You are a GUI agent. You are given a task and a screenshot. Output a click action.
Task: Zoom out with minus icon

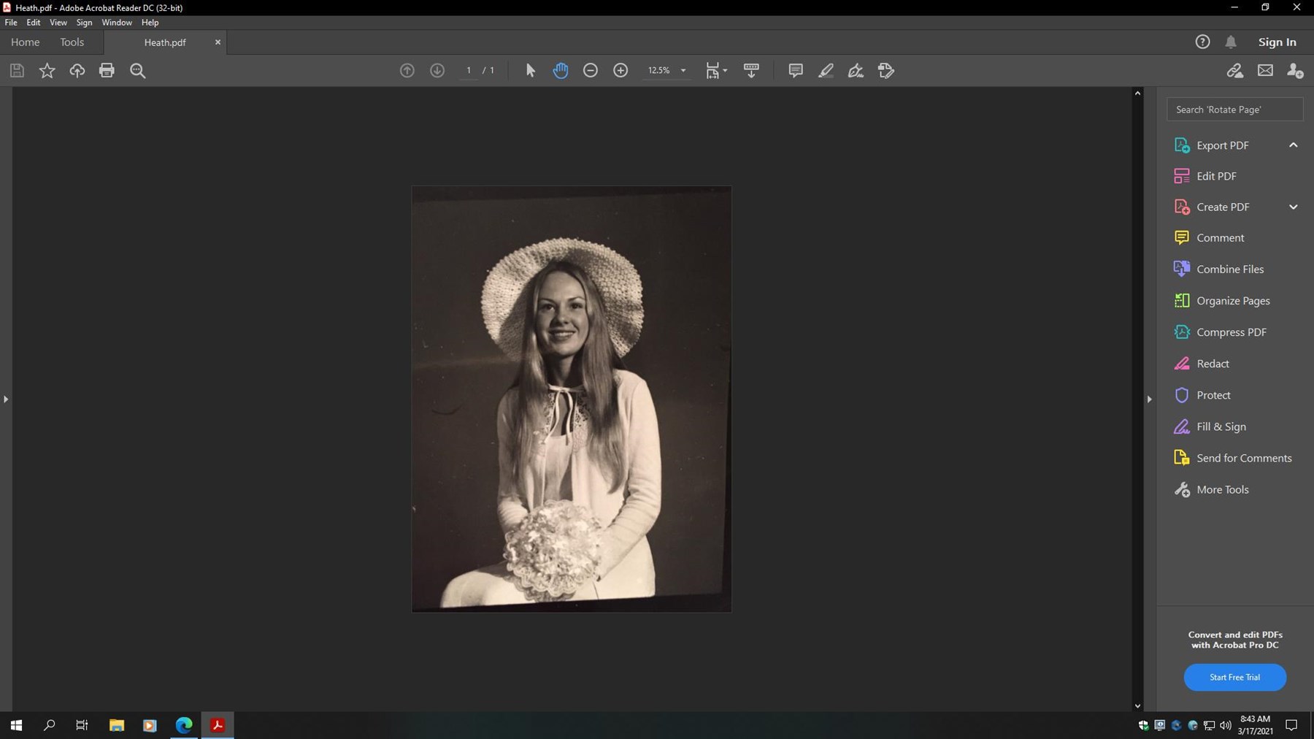point(591,71)
